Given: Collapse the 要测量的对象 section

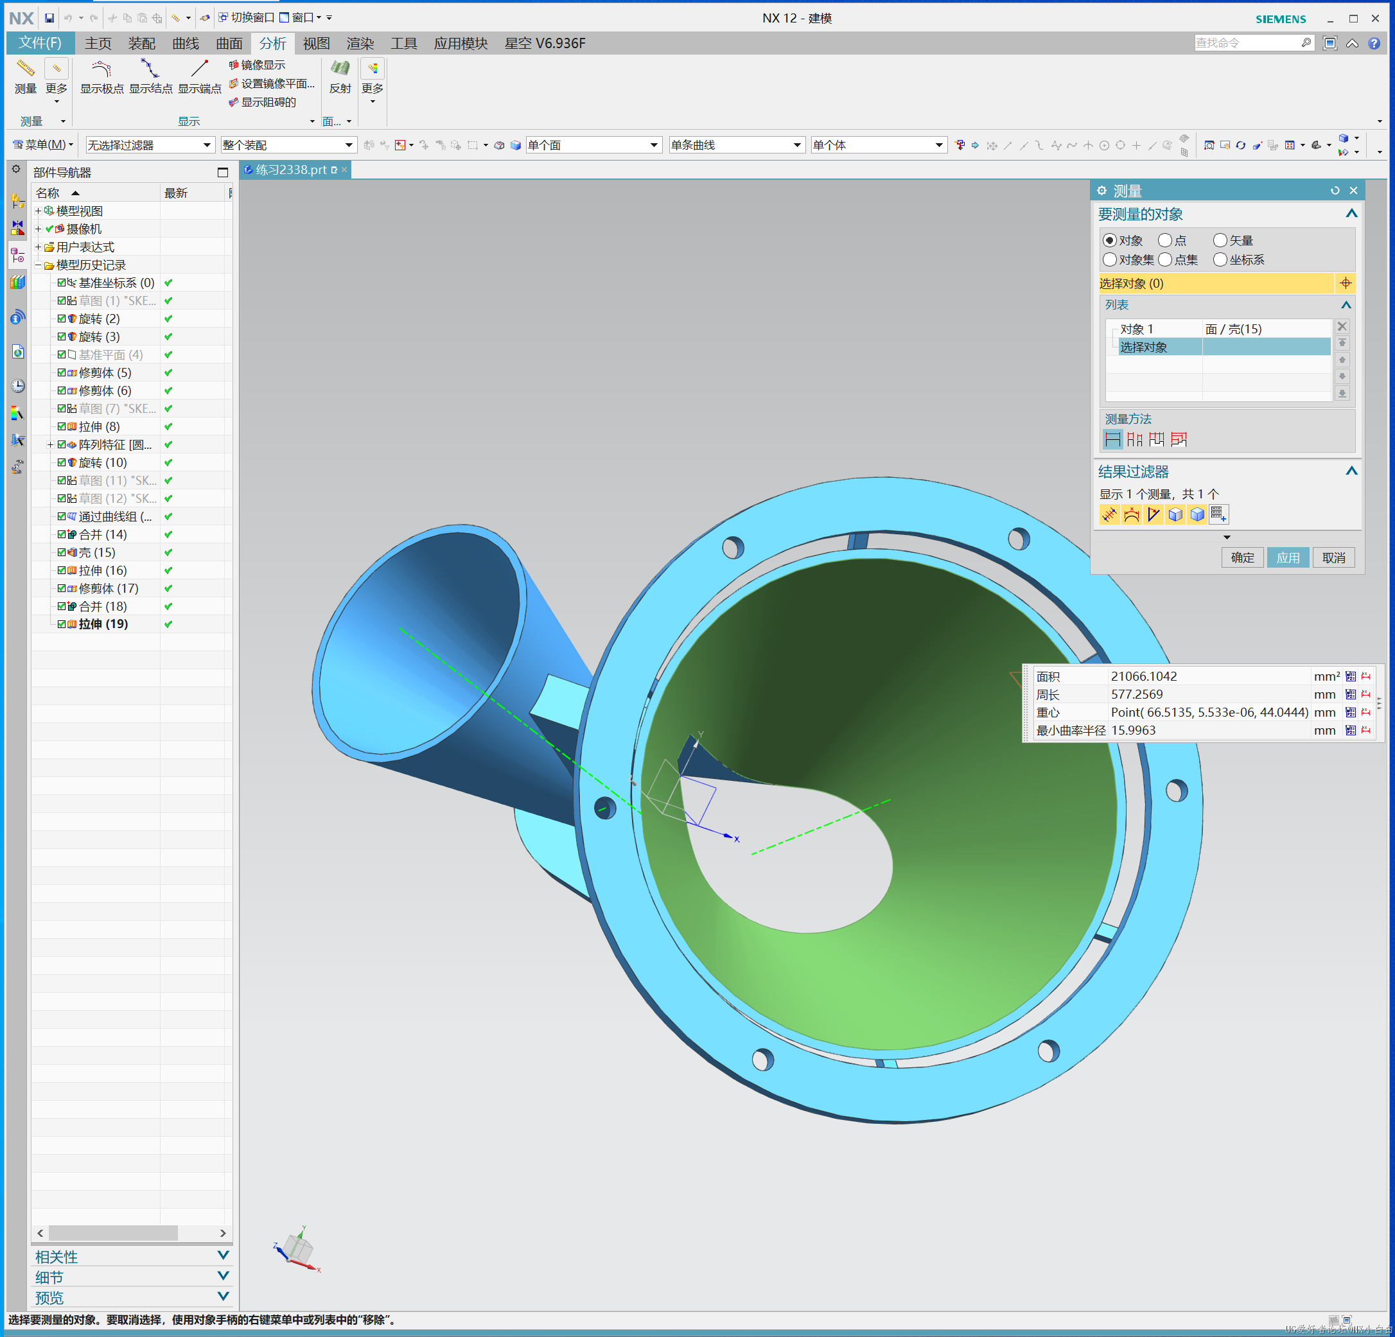Looking at the screenshot, I should [x=1351, y=213].
